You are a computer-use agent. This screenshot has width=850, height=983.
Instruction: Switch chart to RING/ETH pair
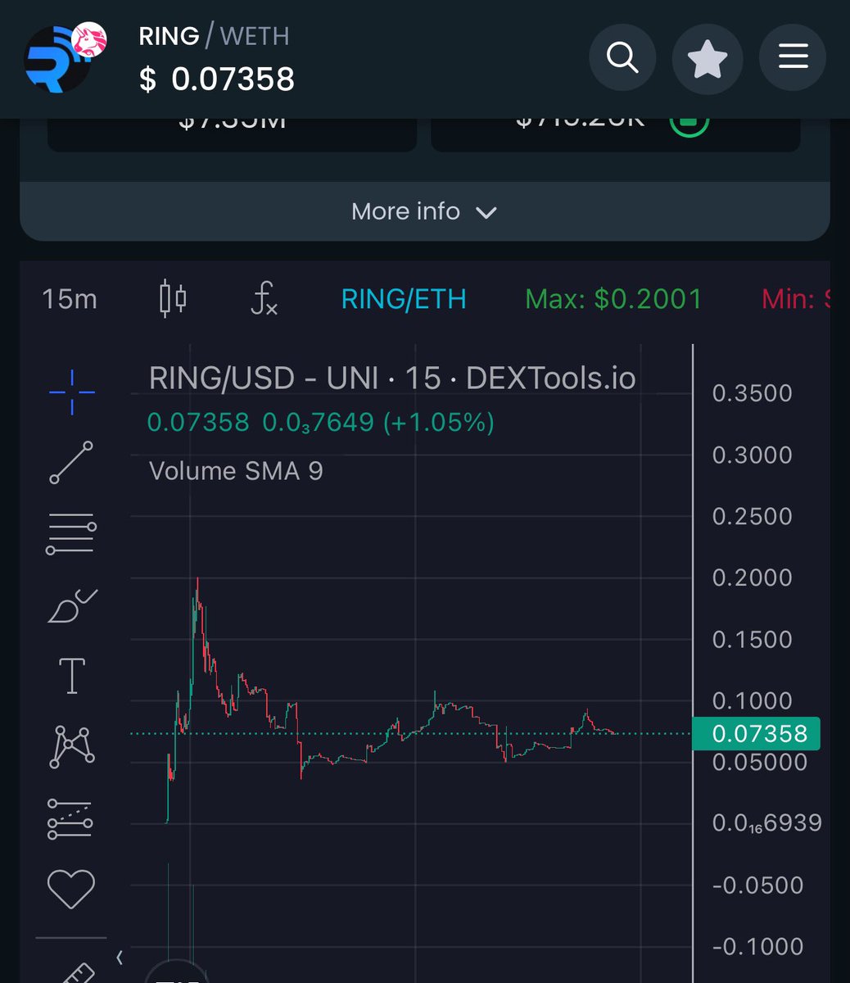[404, 299]
